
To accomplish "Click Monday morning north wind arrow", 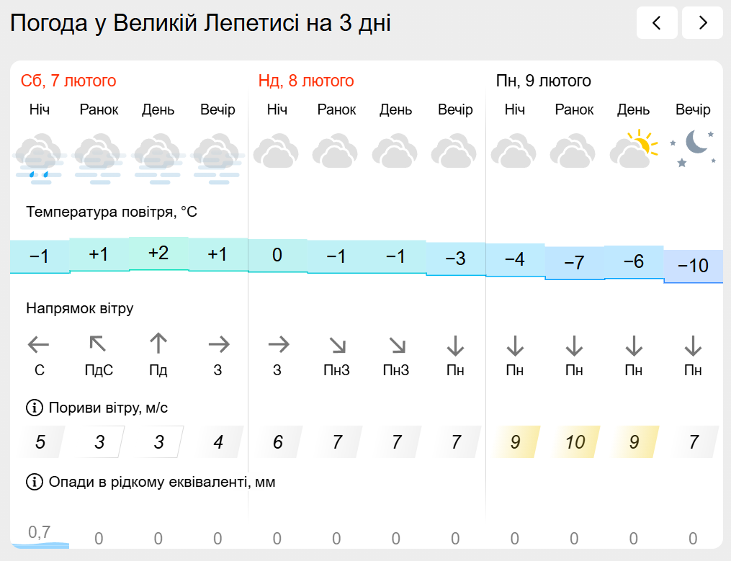I will click(x=574, y=346).
